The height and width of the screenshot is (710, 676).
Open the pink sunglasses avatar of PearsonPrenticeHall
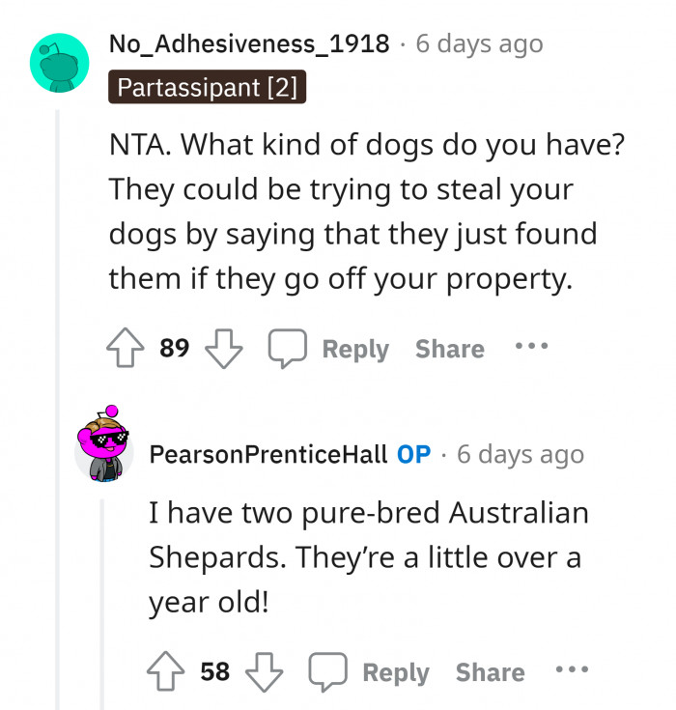pyautogui.click(x=104, y=444)
